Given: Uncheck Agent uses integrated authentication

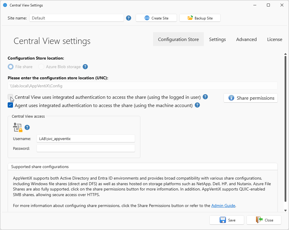Looking at the screenshot, I should [x=10, y=105].
